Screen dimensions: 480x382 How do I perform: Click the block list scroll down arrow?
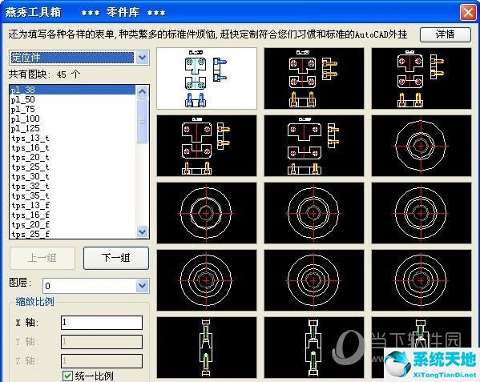143,231
